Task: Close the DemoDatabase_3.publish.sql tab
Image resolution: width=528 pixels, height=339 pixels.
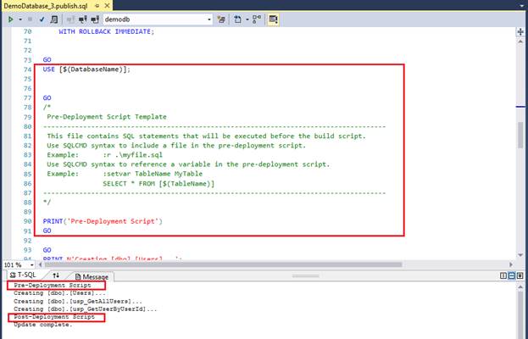Action: point(107,6)
